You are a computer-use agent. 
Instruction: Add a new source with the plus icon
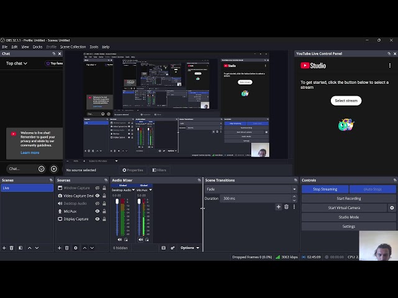pos(60,248)
